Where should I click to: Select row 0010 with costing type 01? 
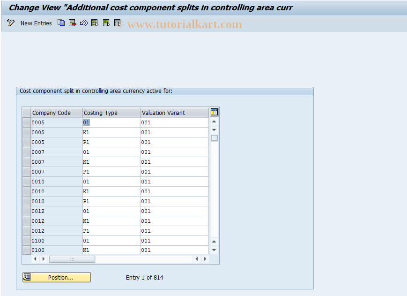tap(27, 182)
